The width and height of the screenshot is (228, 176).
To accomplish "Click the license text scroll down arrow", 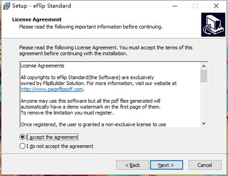I will coord(204,124).
